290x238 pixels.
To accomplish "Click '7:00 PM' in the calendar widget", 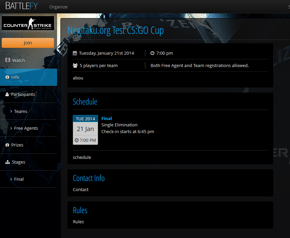I will point(88,140).
